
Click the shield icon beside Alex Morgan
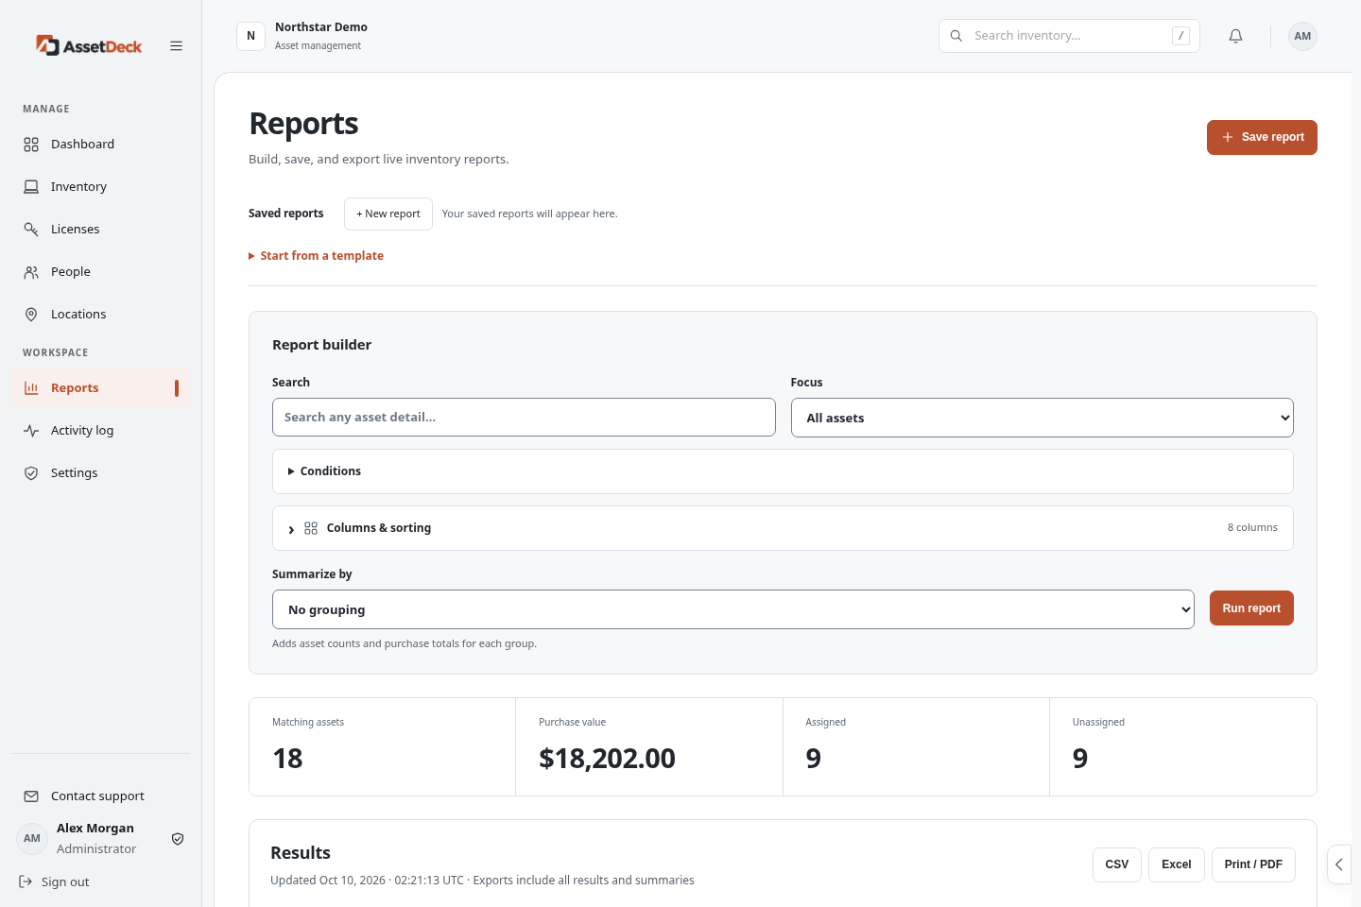click(178, 838)
